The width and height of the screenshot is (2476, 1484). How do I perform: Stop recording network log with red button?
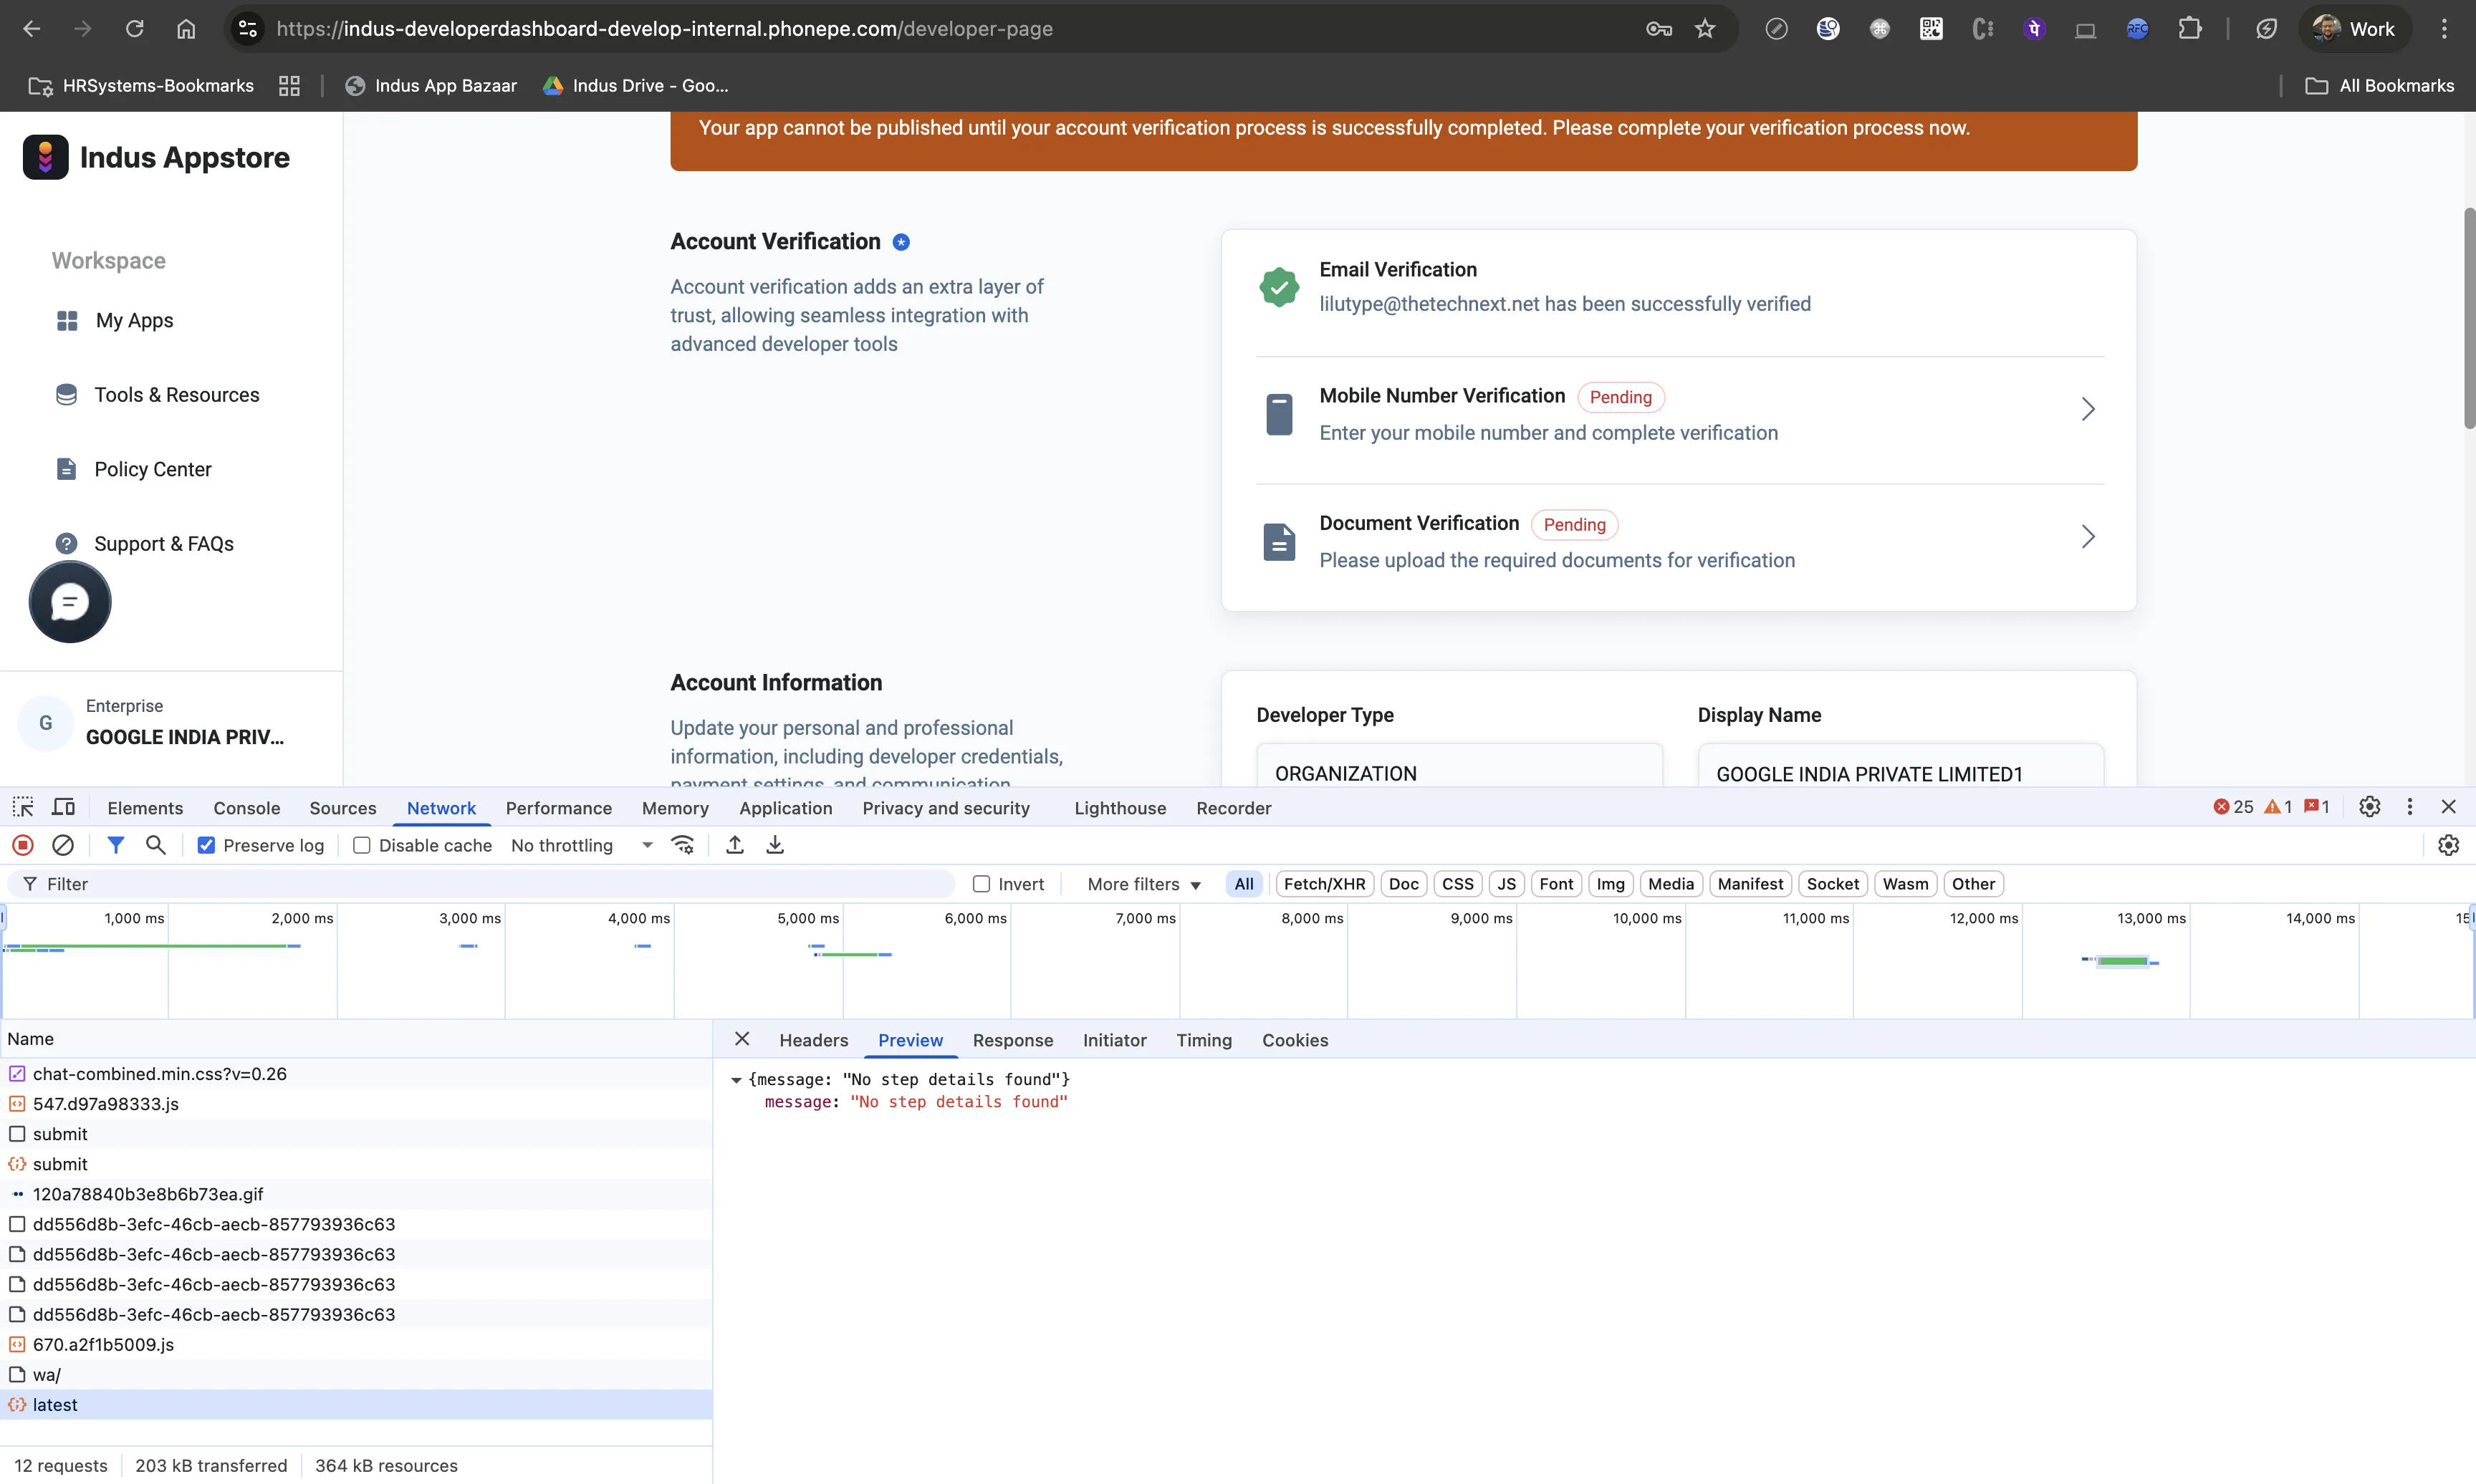click(x=23, y=845)
